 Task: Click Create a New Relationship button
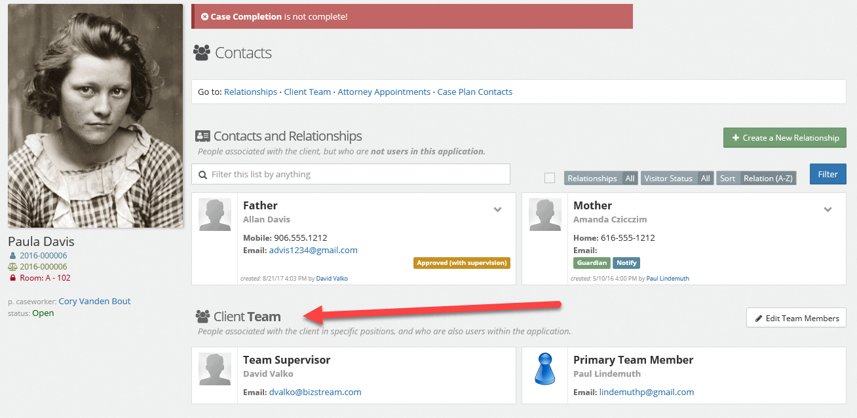coord(785,138)
